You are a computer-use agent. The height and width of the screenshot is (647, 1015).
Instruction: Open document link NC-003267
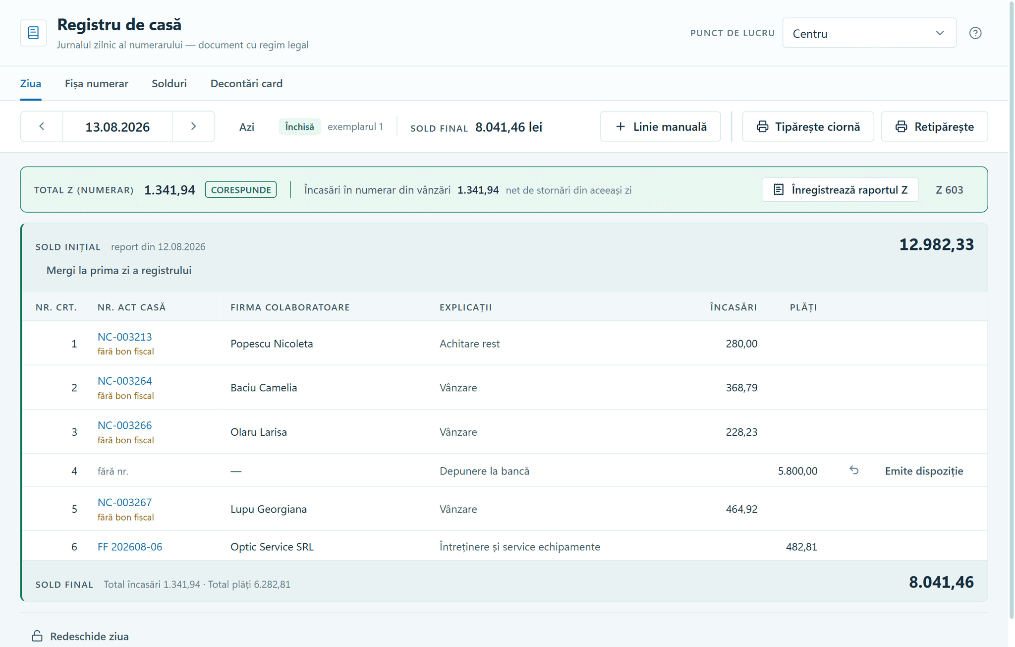click(125, 502)
